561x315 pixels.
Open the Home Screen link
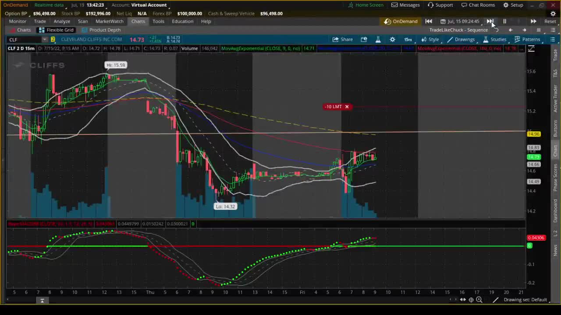coord(366,5)
